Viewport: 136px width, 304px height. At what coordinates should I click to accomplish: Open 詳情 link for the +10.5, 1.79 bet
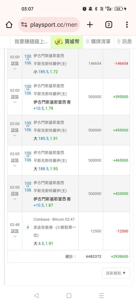(15, 97)
